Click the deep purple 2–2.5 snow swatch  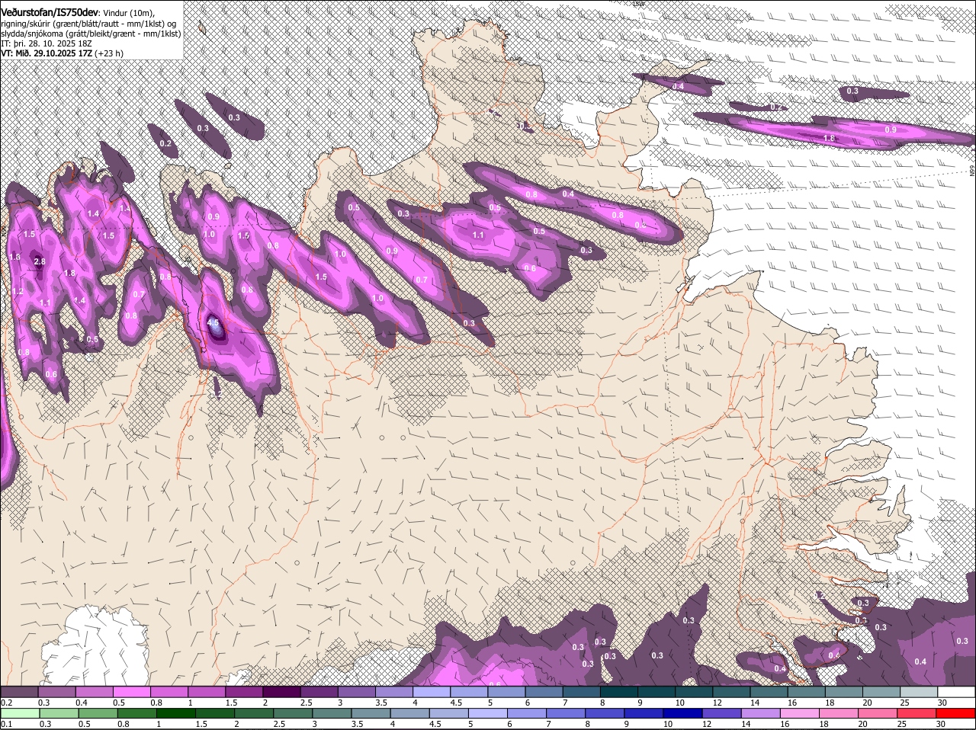tap(283, 692)
